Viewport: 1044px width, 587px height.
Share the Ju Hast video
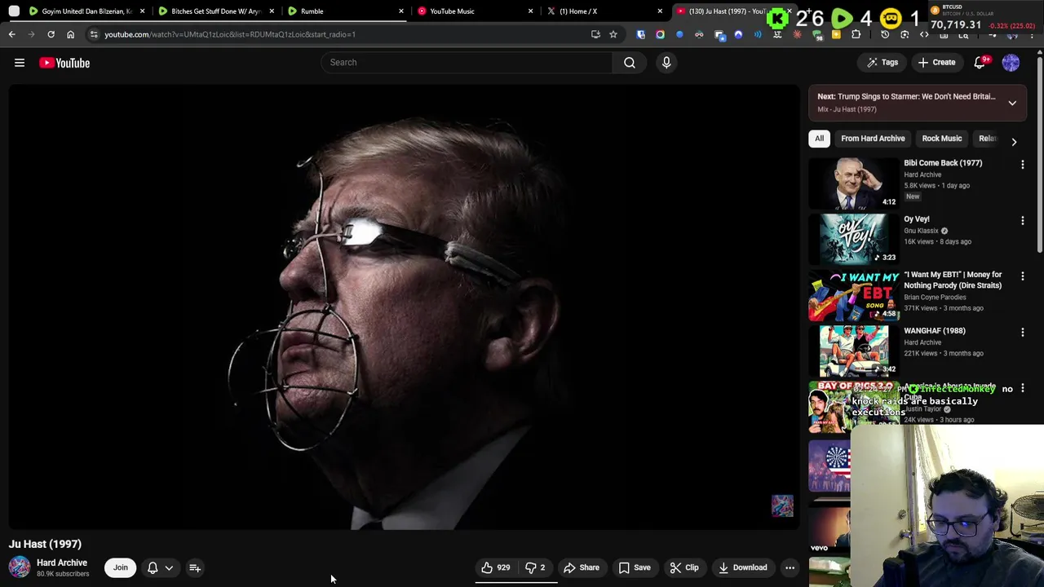point(582,568)
